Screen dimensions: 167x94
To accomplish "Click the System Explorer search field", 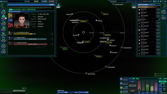I will 156,5.
